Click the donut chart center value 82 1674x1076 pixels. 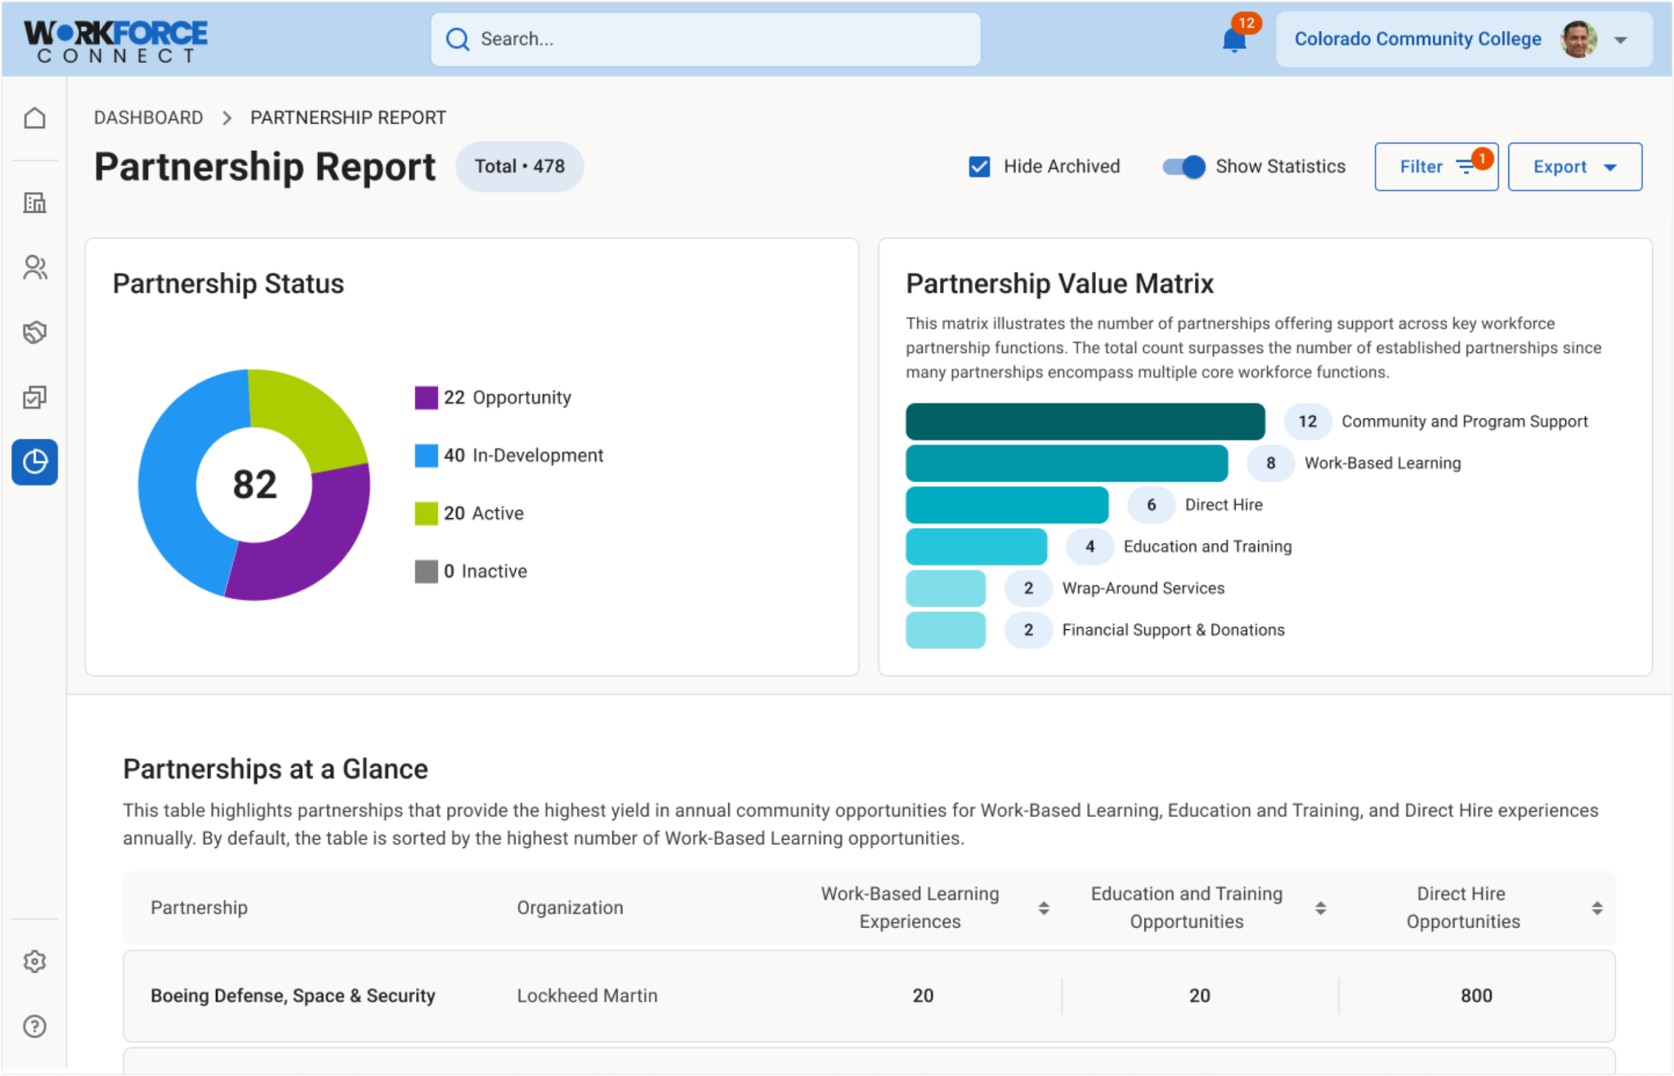coord(254,484)
